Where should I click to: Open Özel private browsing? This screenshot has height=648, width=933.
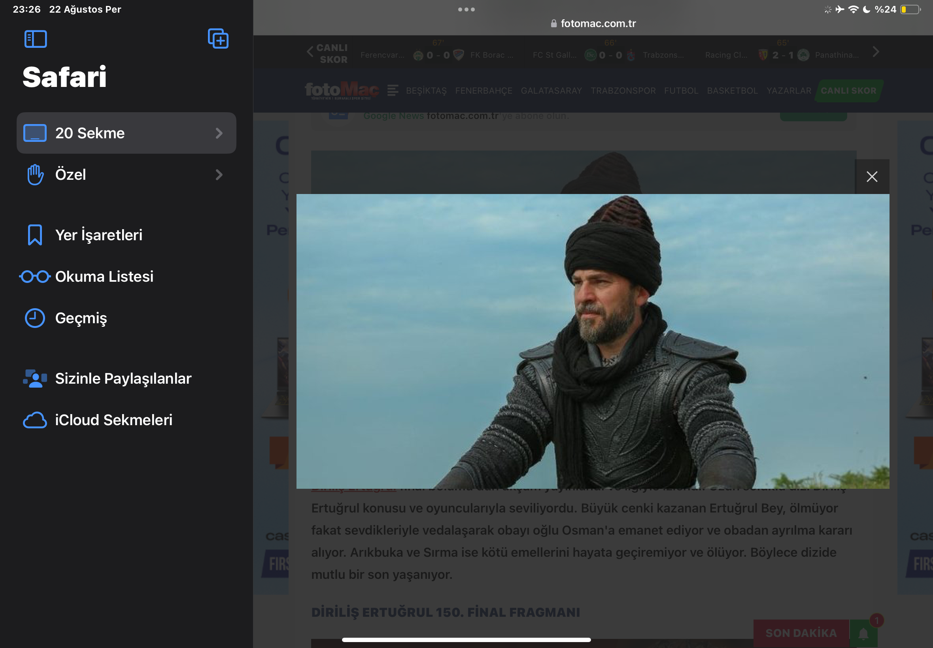(127, 175)
